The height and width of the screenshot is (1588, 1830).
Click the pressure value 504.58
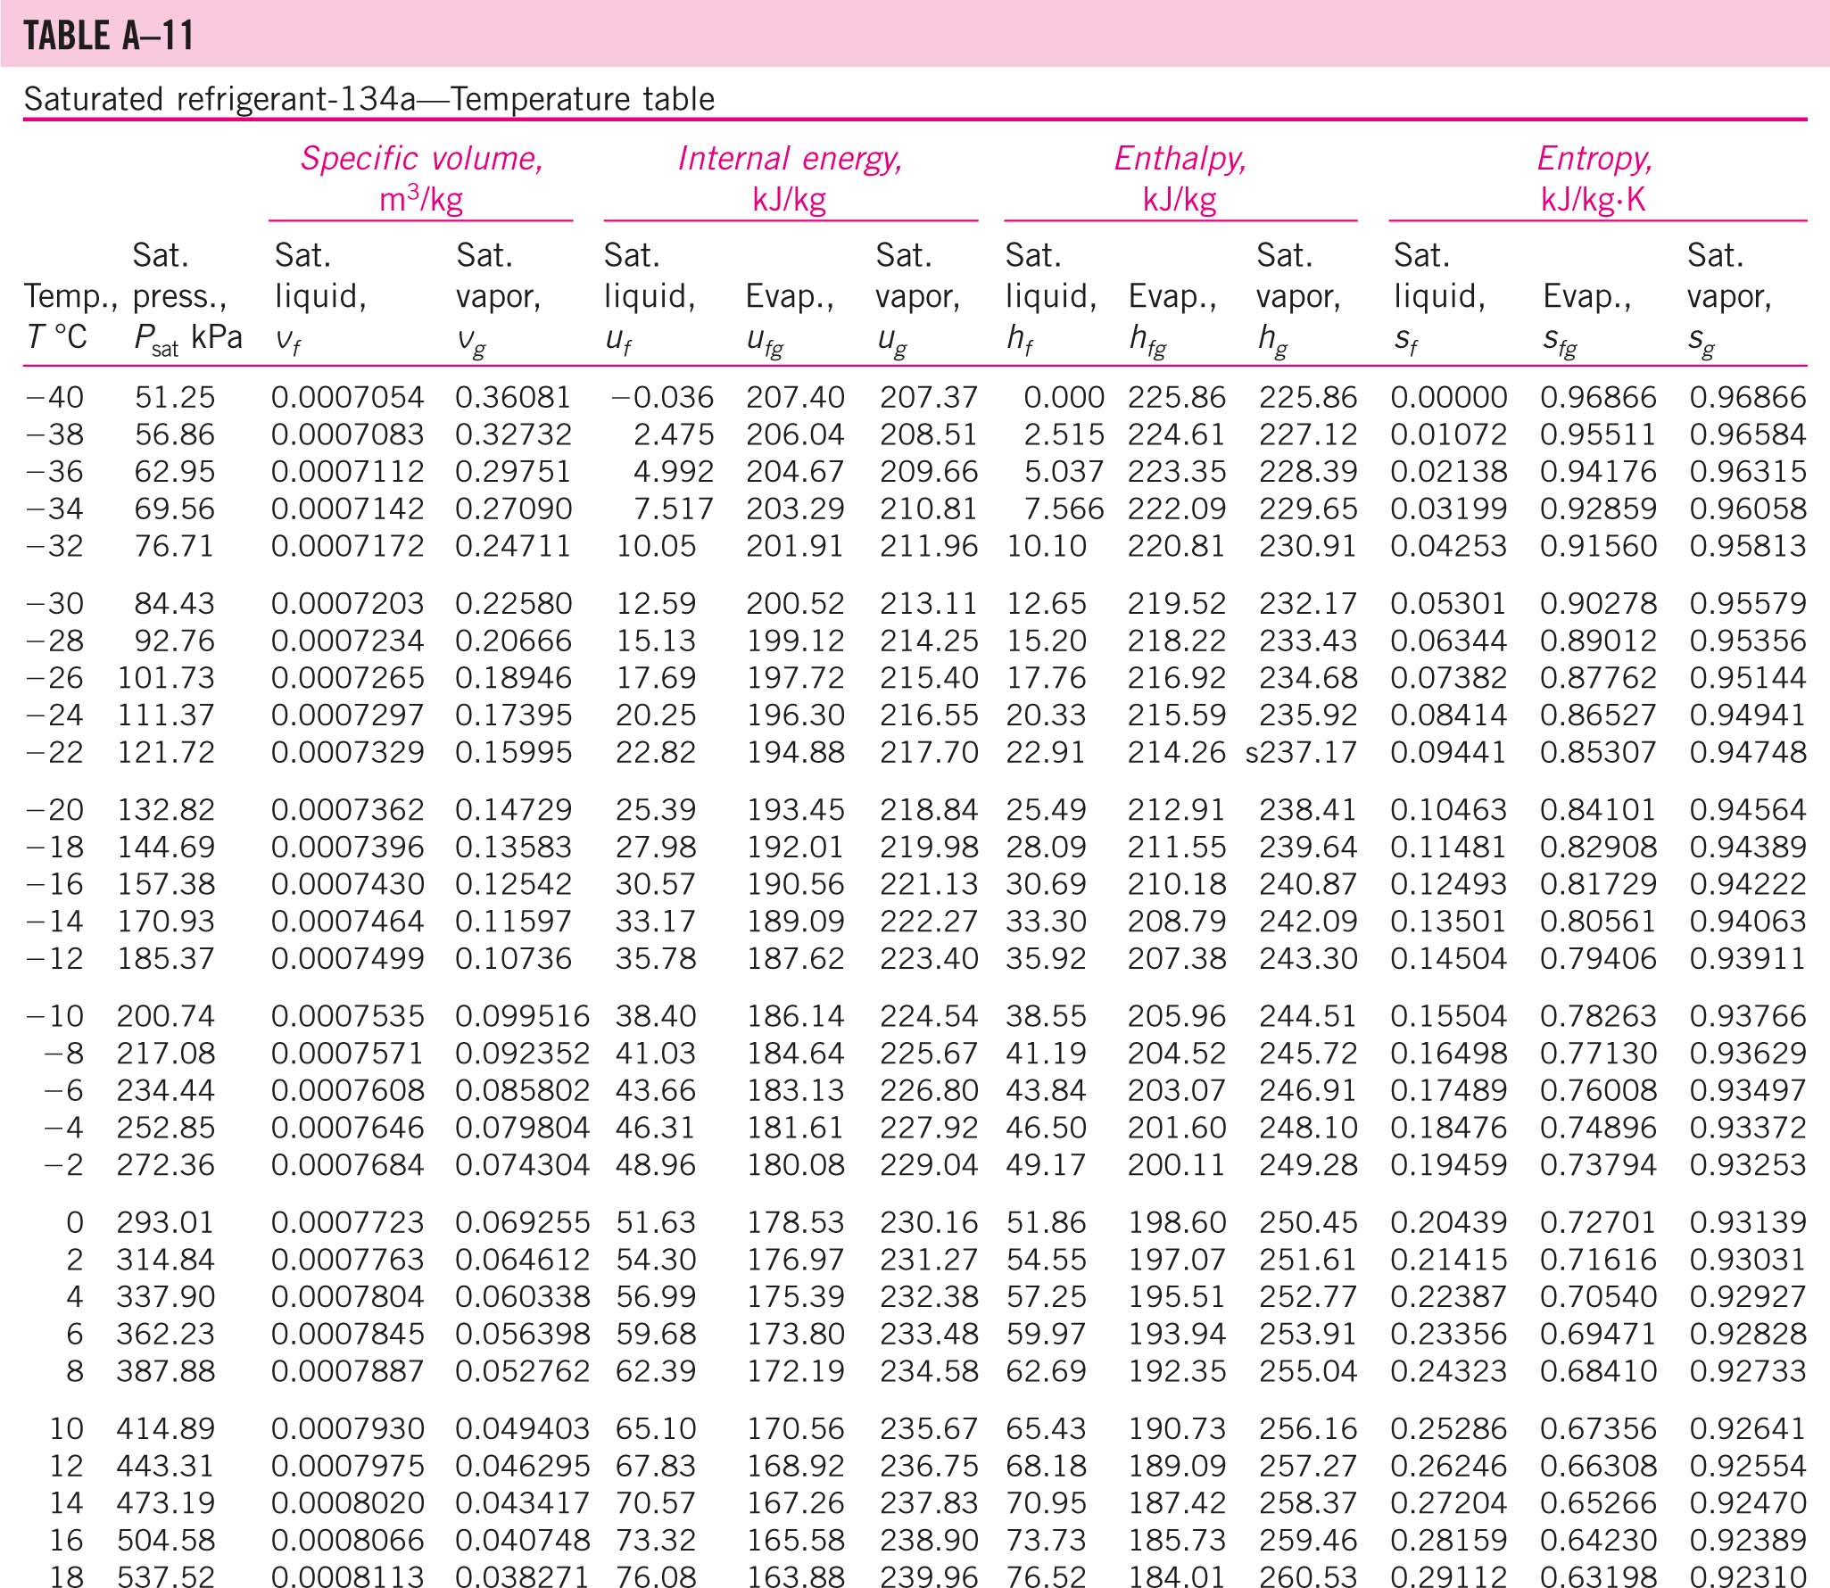point(166,1541)
